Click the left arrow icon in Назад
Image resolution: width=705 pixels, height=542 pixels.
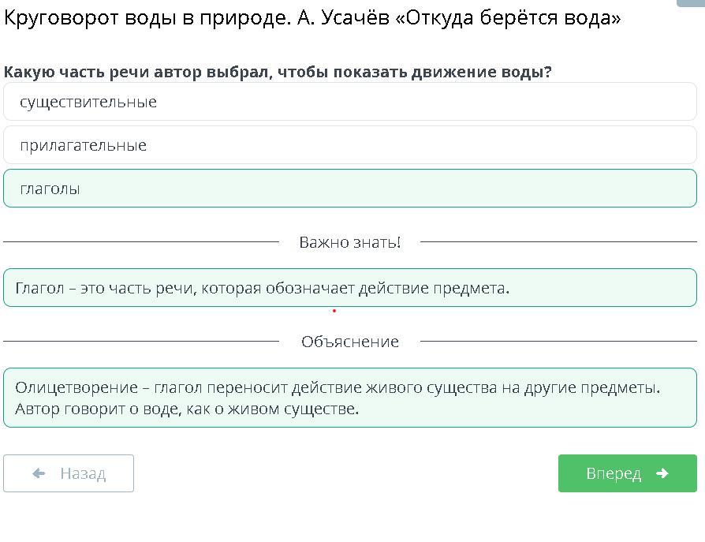click(x=39, y=473)
